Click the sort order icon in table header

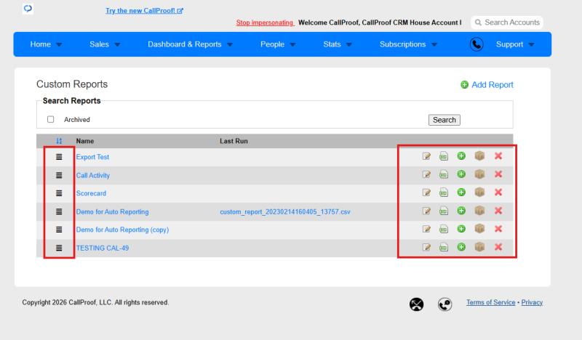59,141
